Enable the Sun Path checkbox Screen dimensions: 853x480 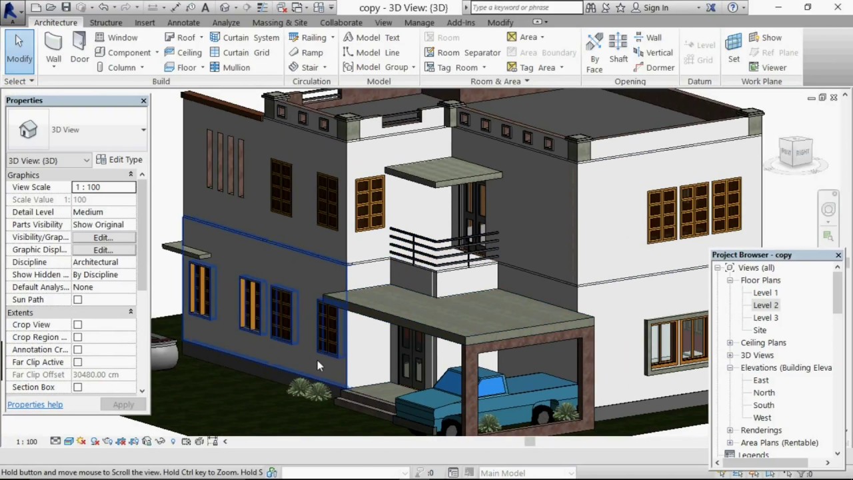point(77,300)
